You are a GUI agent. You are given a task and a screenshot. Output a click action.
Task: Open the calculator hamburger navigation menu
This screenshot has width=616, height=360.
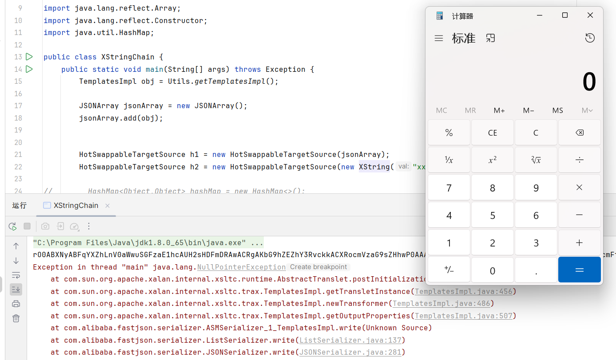(x=439, y=38)
